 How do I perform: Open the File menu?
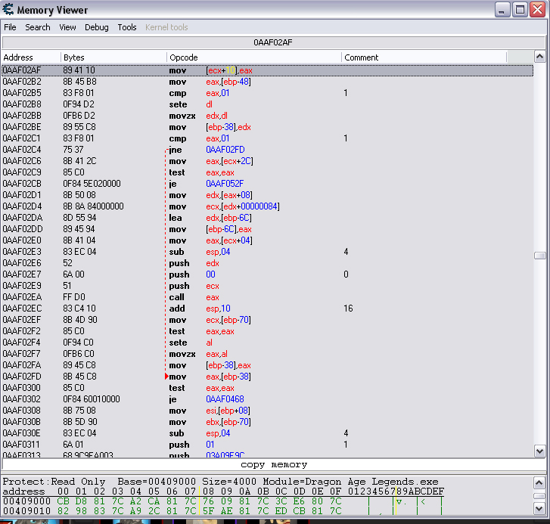[10, 27]
